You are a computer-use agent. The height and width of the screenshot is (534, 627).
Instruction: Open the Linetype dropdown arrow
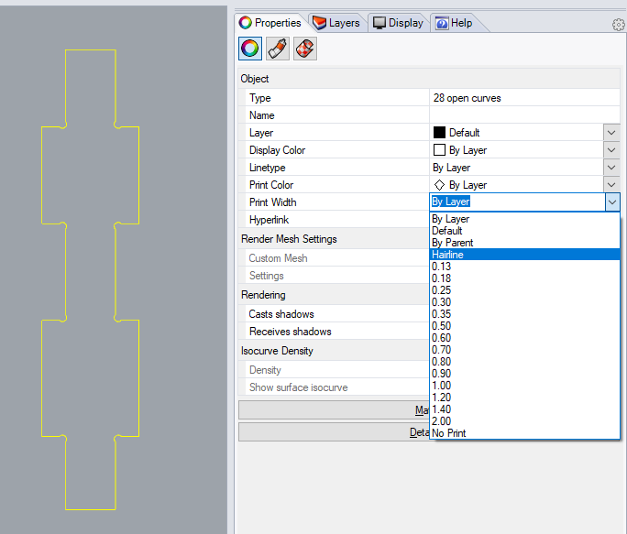(611, 168)
